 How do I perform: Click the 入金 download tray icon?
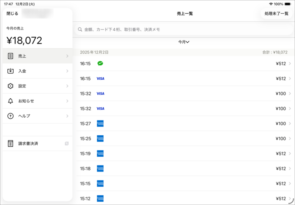[x=10, y=71]
